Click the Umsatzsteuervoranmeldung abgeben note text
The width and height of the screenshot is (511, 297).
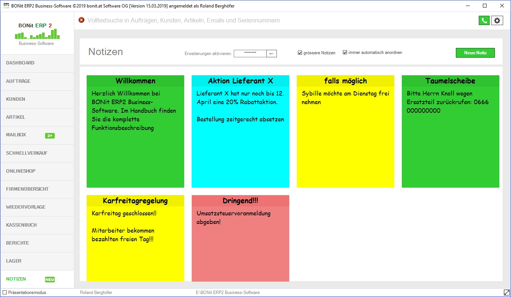click(234, 218)
